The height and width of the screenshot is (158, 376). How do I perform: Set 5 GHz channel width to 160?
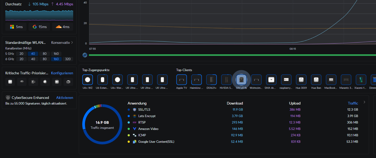click(x=56, y=54)
